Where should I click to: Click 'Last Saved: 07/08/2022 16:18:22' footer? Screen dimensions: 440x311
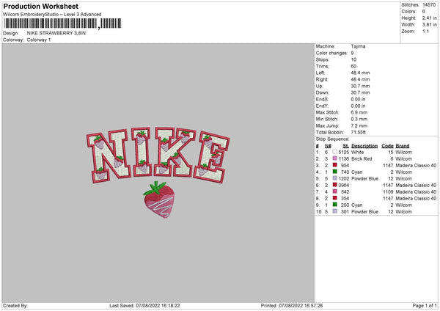point(144,305)
